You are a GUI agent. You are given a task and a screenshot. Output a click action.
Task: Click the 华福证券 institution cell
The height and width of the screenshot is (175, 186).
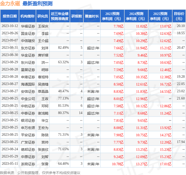[28, 26]
